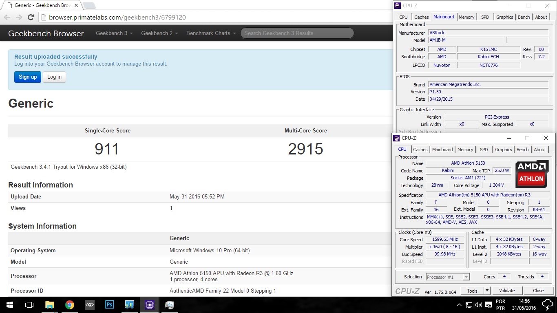
Task: Click the Tools button in CPU-Z
Action: [x=472, y=291]
